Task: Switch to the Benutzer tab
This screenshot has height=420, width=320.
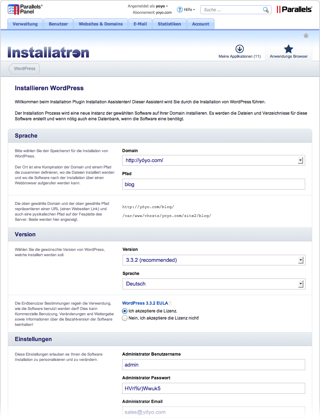Action: [58, 24]
